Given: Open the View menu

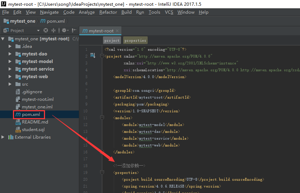Looking at the screenshot, I should (x=31, y=12).
